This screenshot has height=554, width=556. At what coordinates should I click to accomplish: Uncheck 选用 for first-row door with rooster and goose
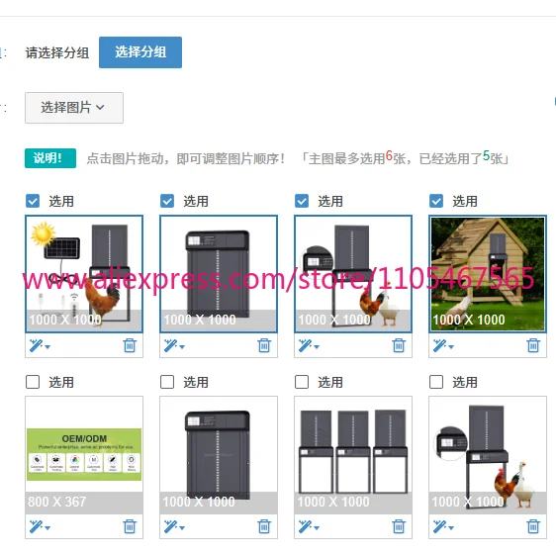[302, 201]
